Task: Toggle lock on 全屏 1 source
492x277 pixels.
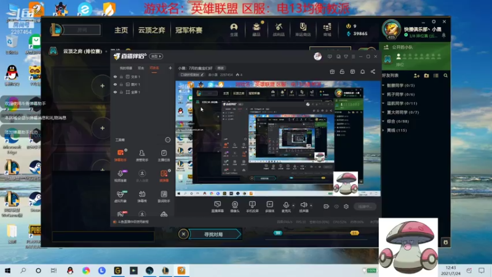Action: tap(121, 92)
